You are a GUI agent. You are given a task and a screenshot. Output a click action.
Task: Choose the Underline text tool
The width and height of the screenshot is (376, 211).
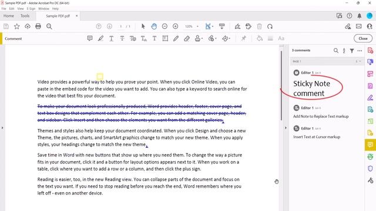coord(111,38)
